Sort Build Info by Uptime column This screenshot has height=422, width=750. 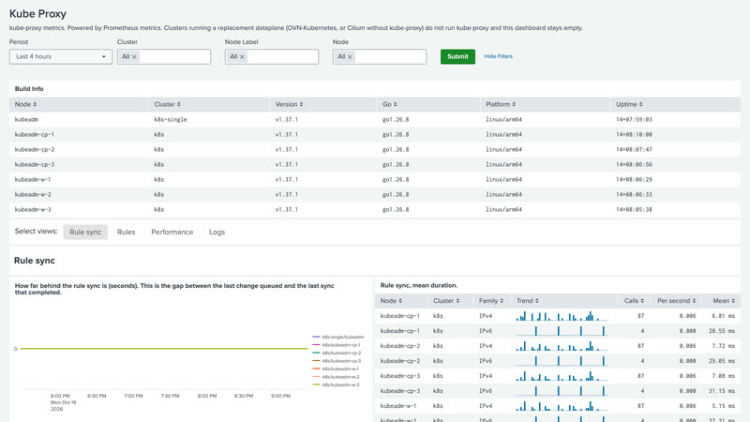click(629, 104)
